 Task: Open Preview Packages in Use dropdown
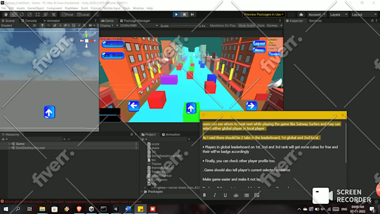tap(264, 15)
